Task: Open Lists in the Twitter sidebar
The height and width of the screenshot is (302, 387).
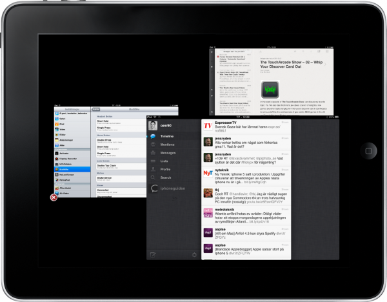Action: pyautogui.click(x=174, y=161)
